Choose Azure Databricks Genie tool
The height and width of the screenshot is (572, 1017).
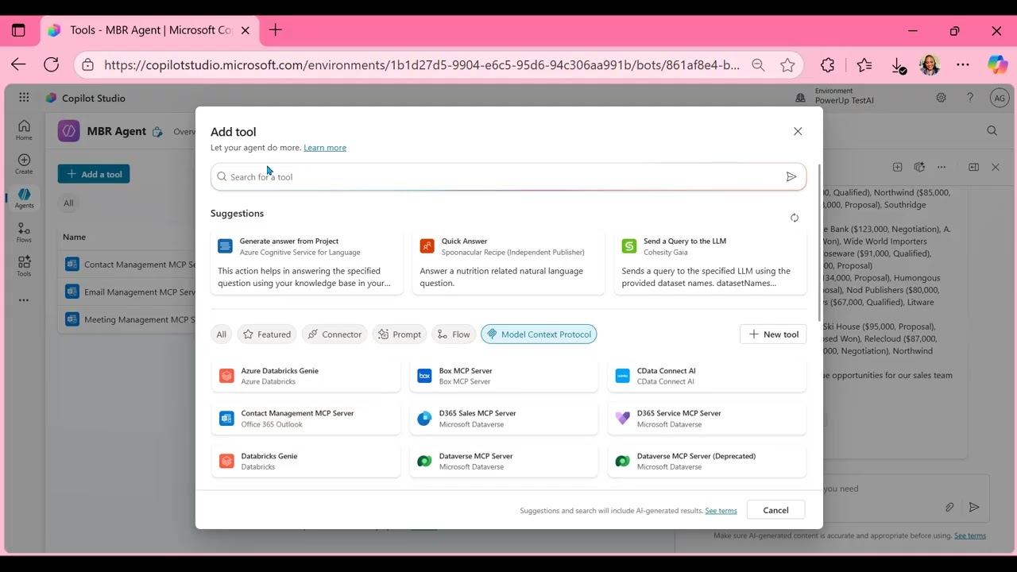pyautogui.click(x=306, y=376)
